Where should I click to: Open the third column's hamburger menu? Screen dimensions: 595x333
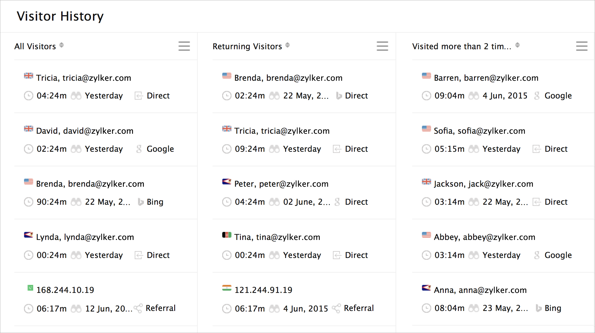(x=582, y=46)
